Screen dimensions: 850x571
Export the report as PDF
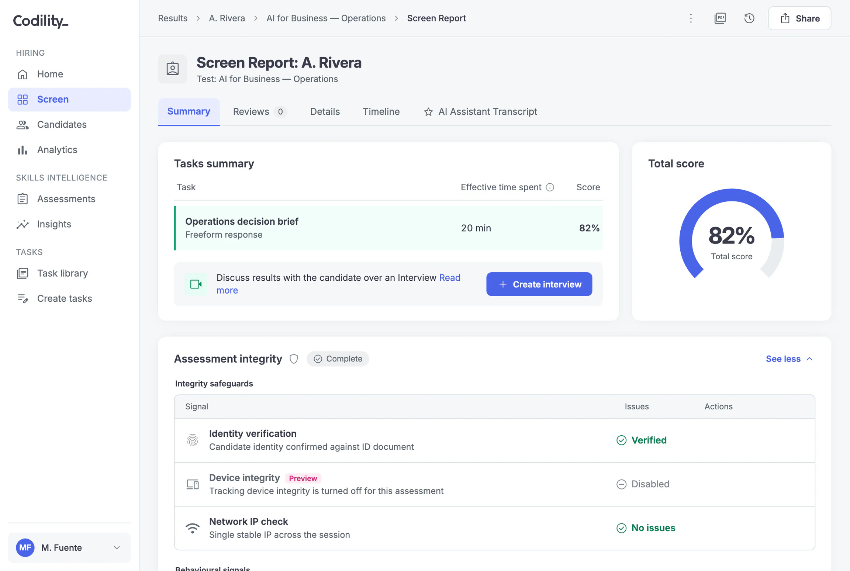pos(720,18)
